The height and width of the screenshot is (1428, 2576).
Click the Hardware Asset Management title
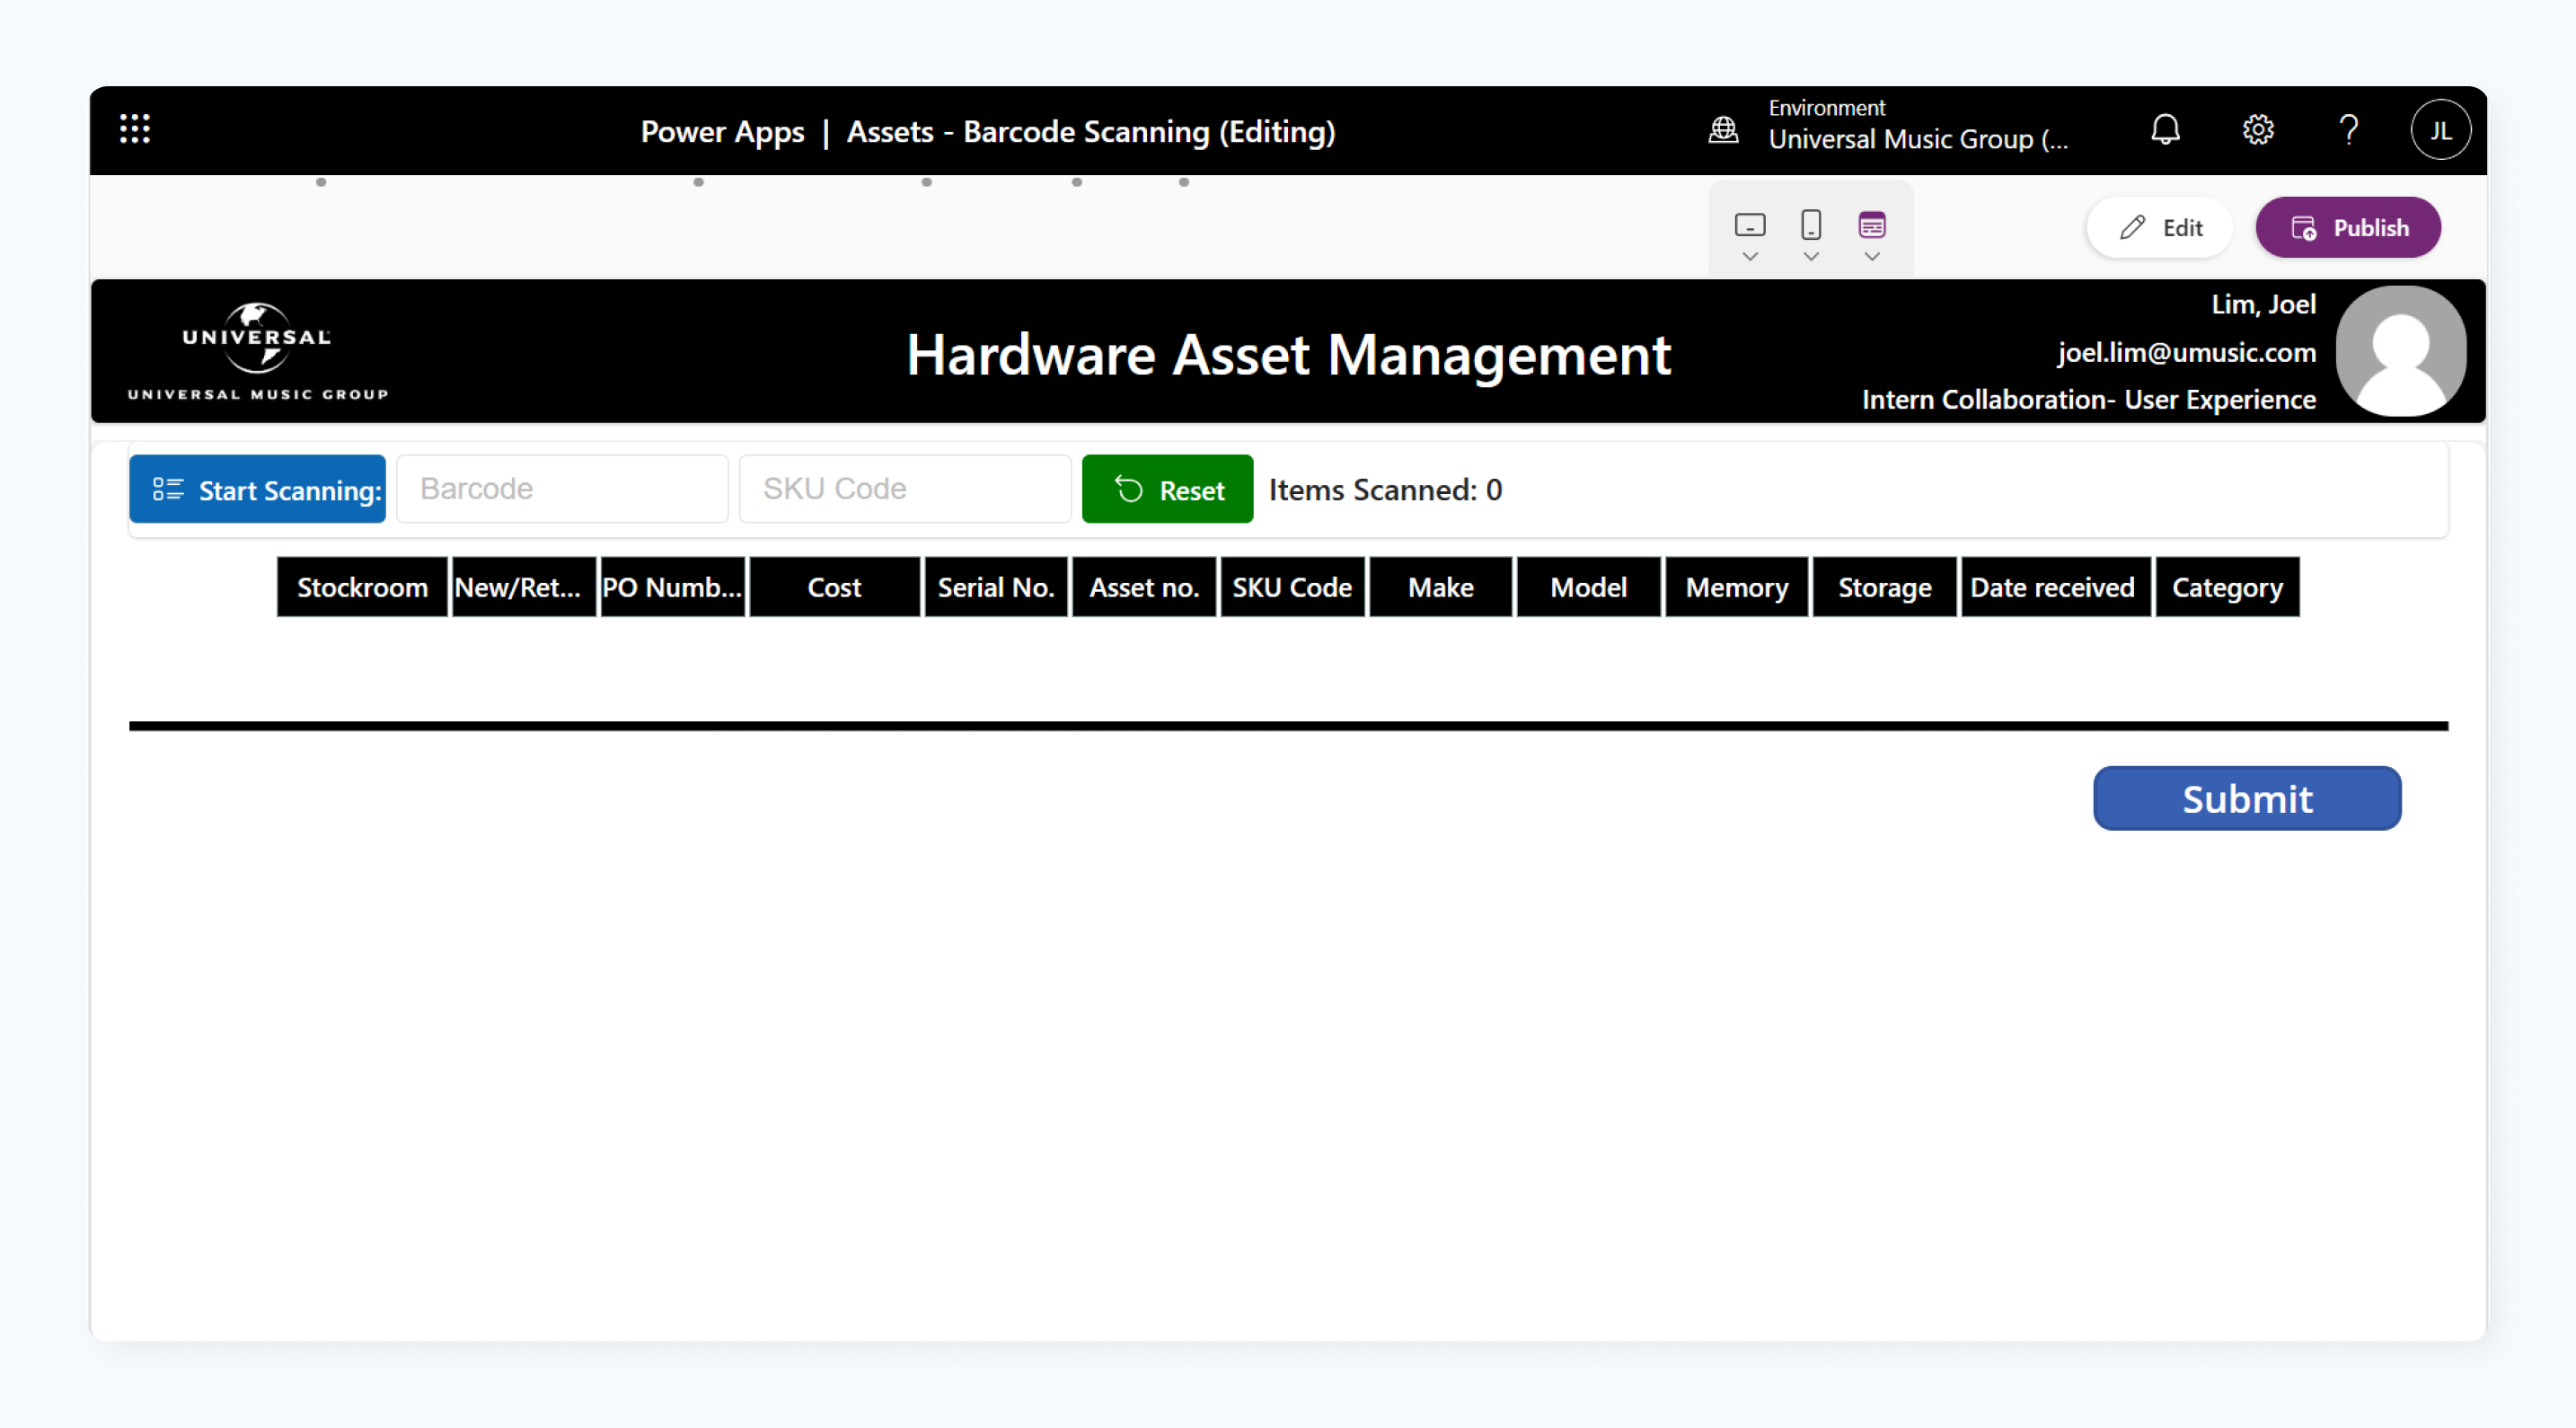[x=1288, y=354]
